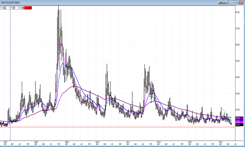Click the 20.00 price axis label
Image resolution: width=245 pixels, height=147 pixels.
coord(238,110)
